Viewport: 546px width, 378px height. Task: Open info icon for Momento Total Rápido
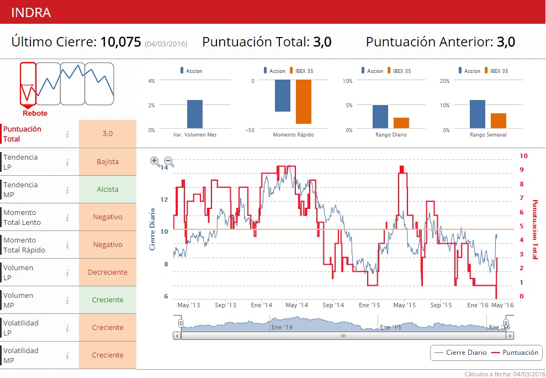67,245
